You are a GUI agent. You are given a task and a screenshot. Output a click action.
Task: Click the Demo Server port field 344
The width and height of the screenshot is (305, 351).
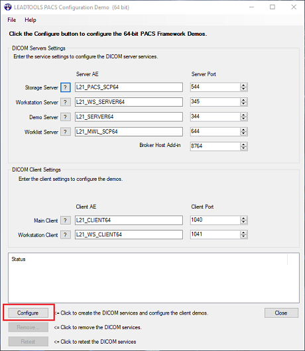point(215,117)
